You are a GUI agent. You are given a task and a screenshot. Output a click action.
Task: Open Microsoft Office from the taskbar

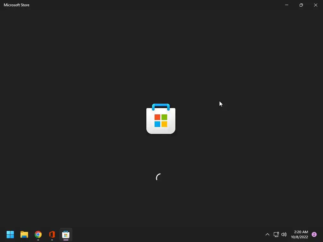(52, 234)
